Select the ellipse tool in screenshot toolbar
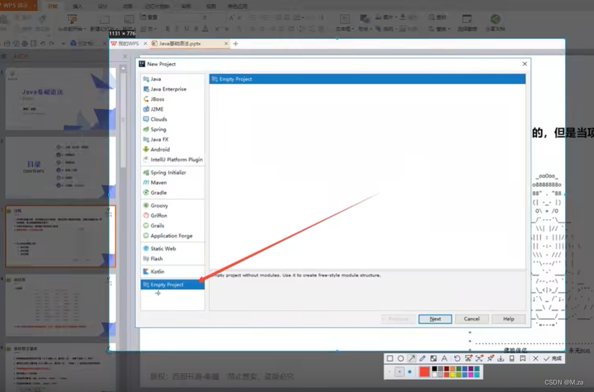594x392 pixels. [x=401, y=358]
